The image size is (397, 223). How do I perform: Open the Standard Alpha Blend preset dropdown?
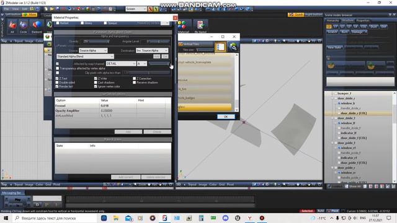tap(85, 56)
